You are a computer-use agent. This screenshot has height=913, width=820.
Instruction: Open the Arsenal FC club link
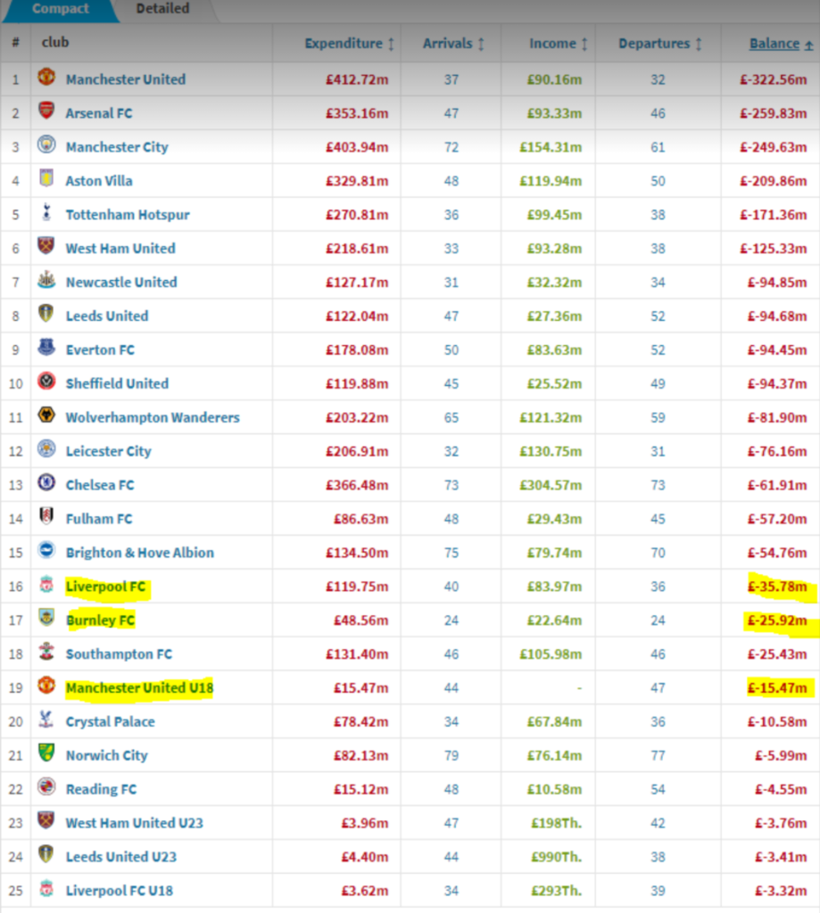tap(99, 113)
